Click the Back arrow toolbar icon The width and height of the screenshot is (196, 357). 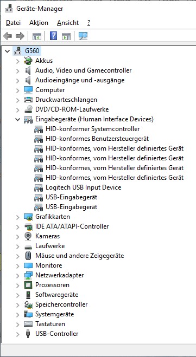pyautogui.click(x=8, y=36)
